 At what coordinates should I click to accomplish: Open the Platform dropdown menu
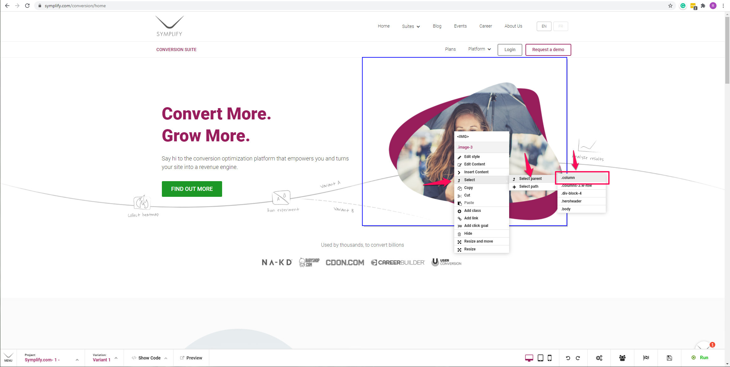[479, 49]
